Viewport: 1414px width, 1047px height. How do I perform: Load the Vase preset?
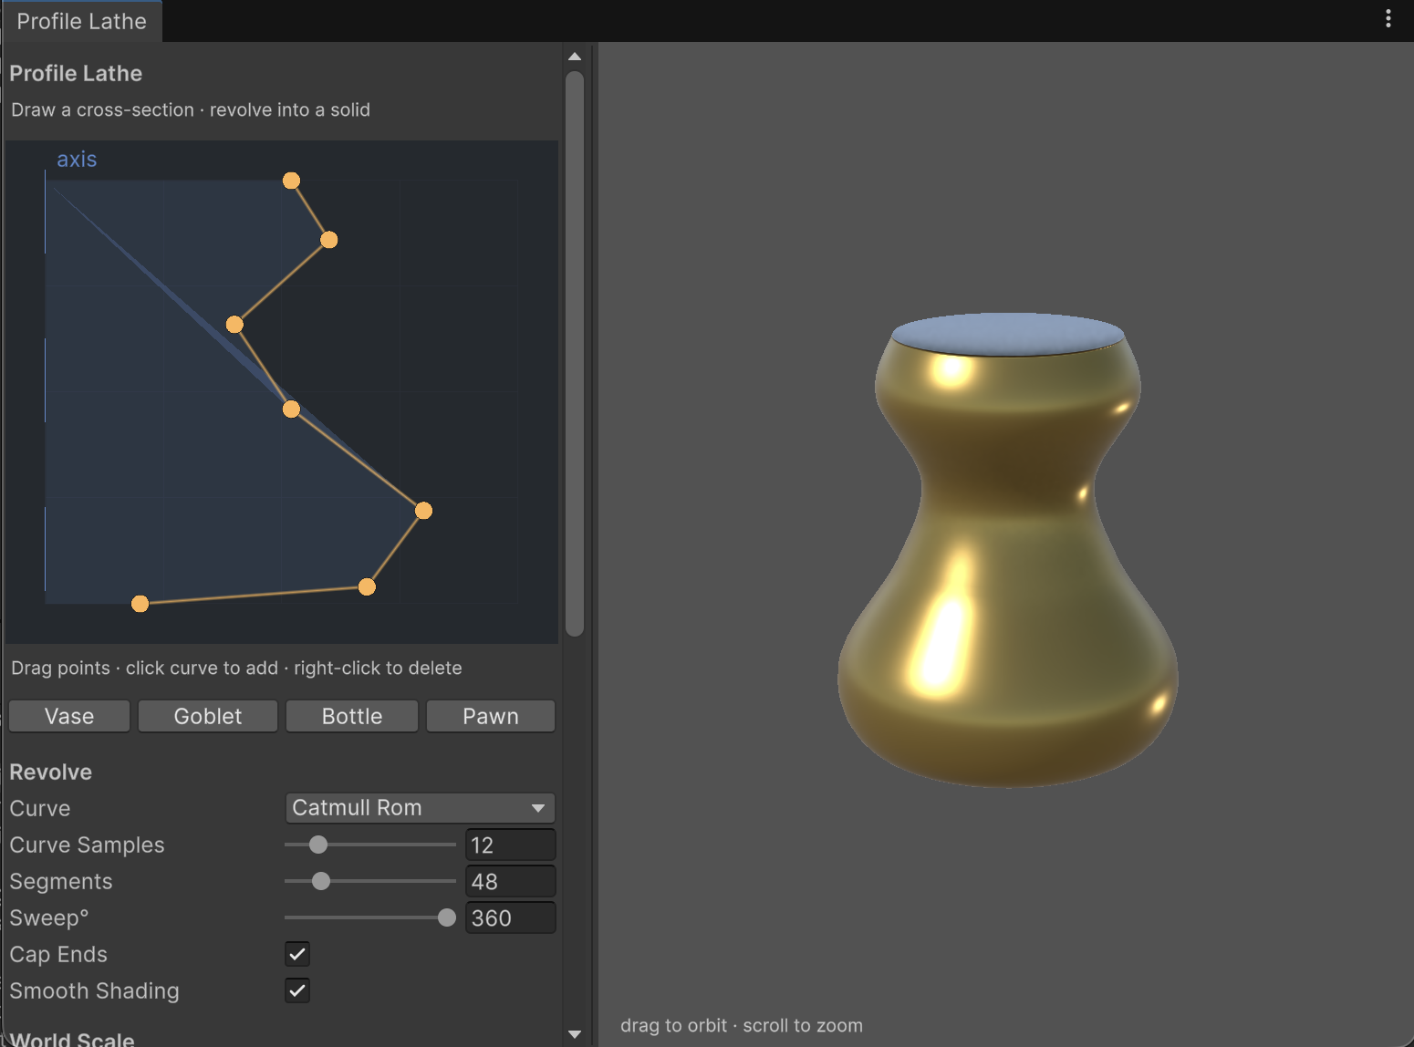69,716
